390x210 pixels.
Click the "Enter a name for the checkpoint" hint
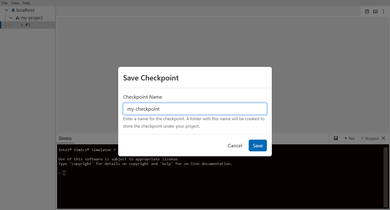click(194, 122)
